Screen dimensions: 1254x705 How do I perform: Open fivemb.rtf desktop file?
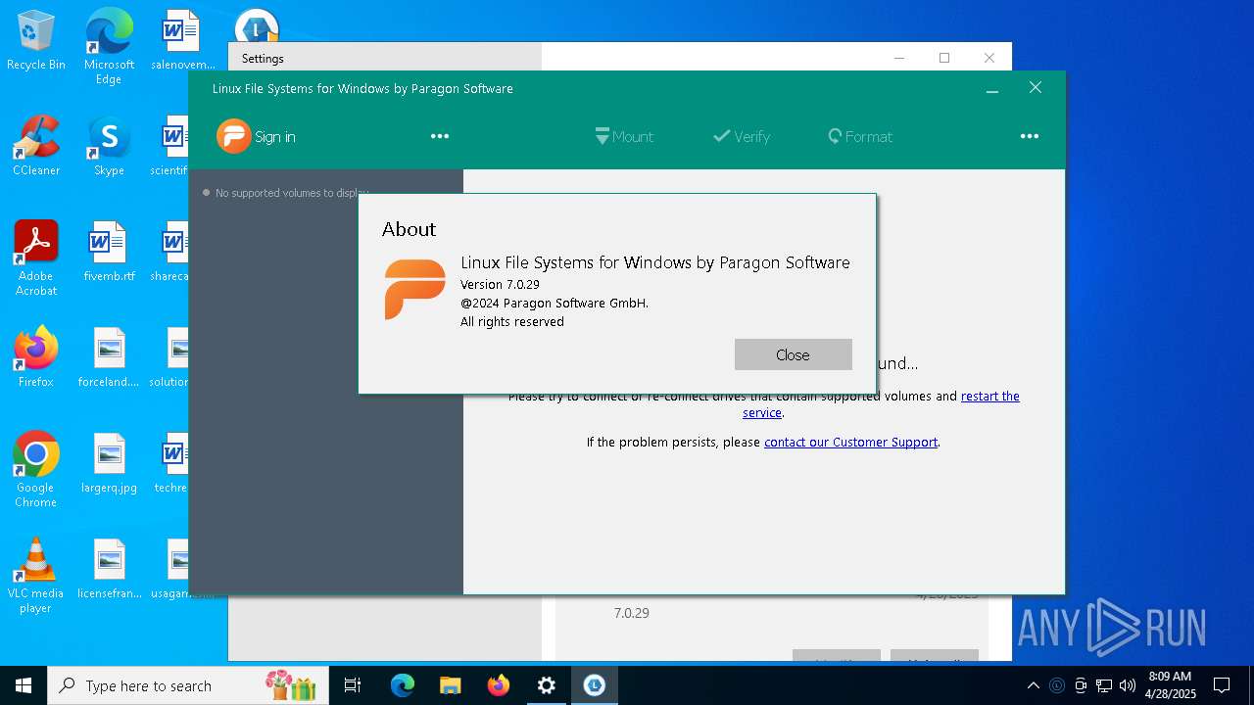click(109, 252)
